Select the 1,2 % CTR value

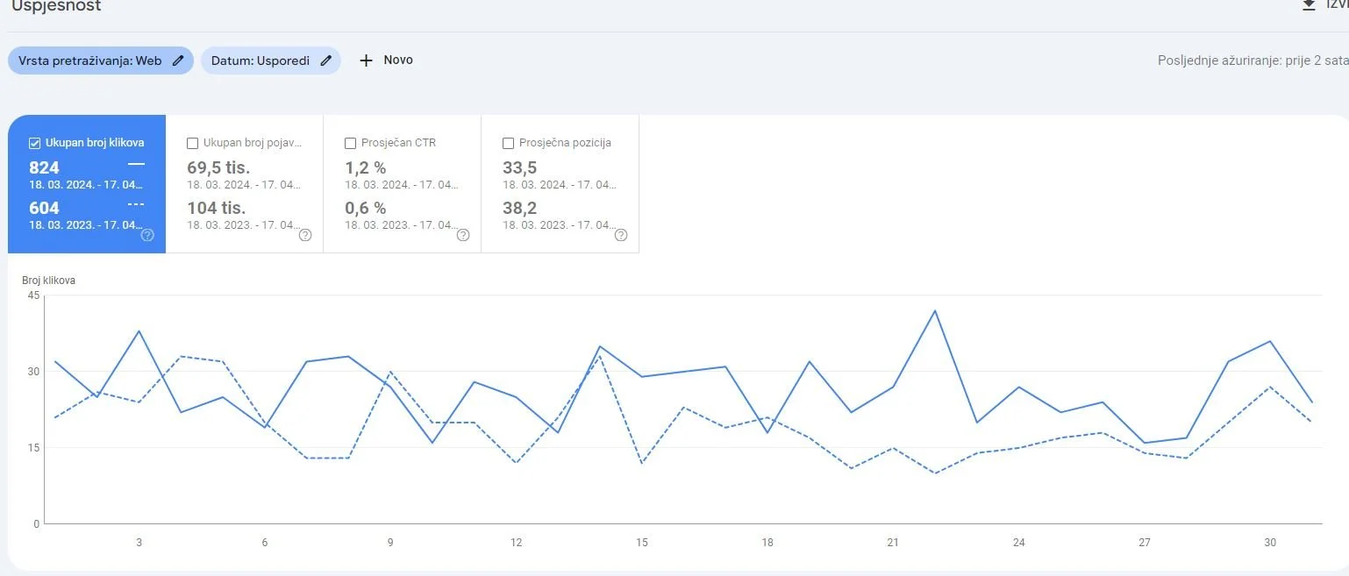365,167
